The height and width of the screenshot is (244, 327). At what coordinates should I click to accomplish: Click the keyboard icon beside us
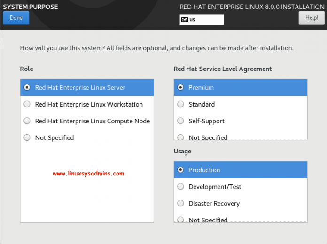[x=185, y=20]
